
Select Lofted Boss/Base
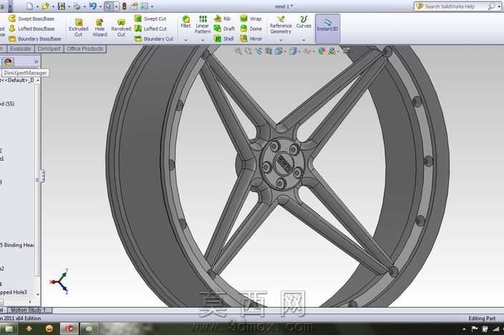click(31, 29)
